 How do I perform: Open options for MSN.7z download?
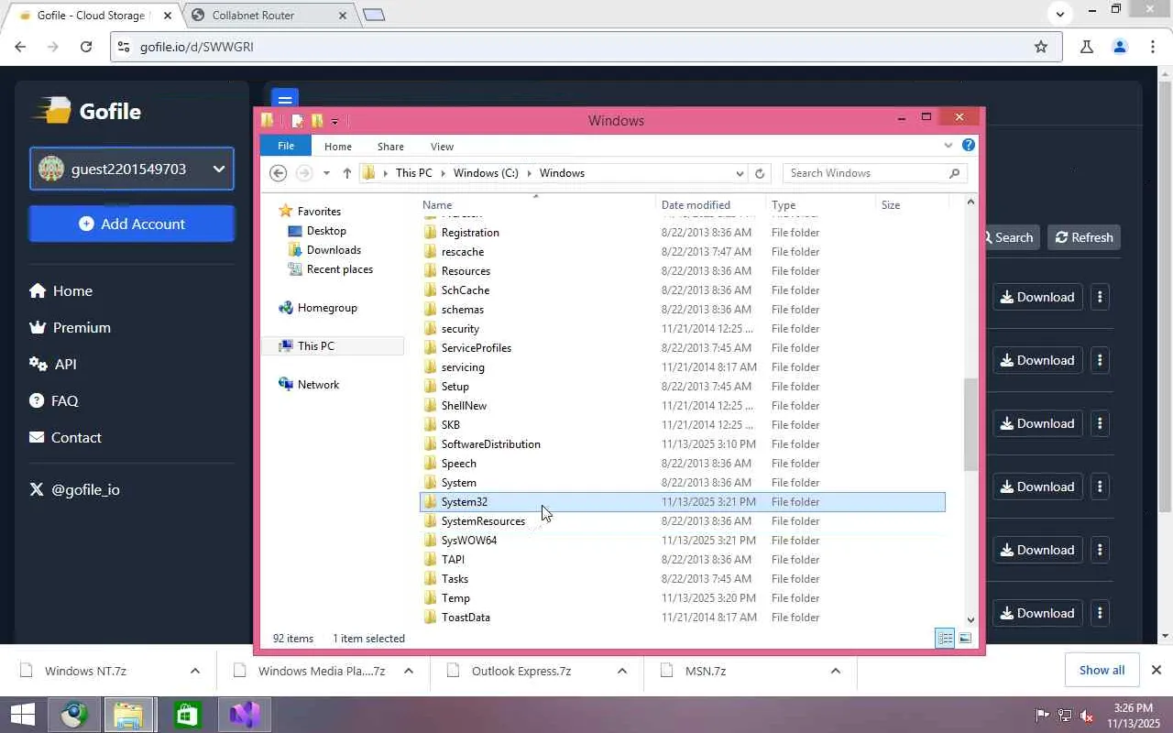point(836,671)
